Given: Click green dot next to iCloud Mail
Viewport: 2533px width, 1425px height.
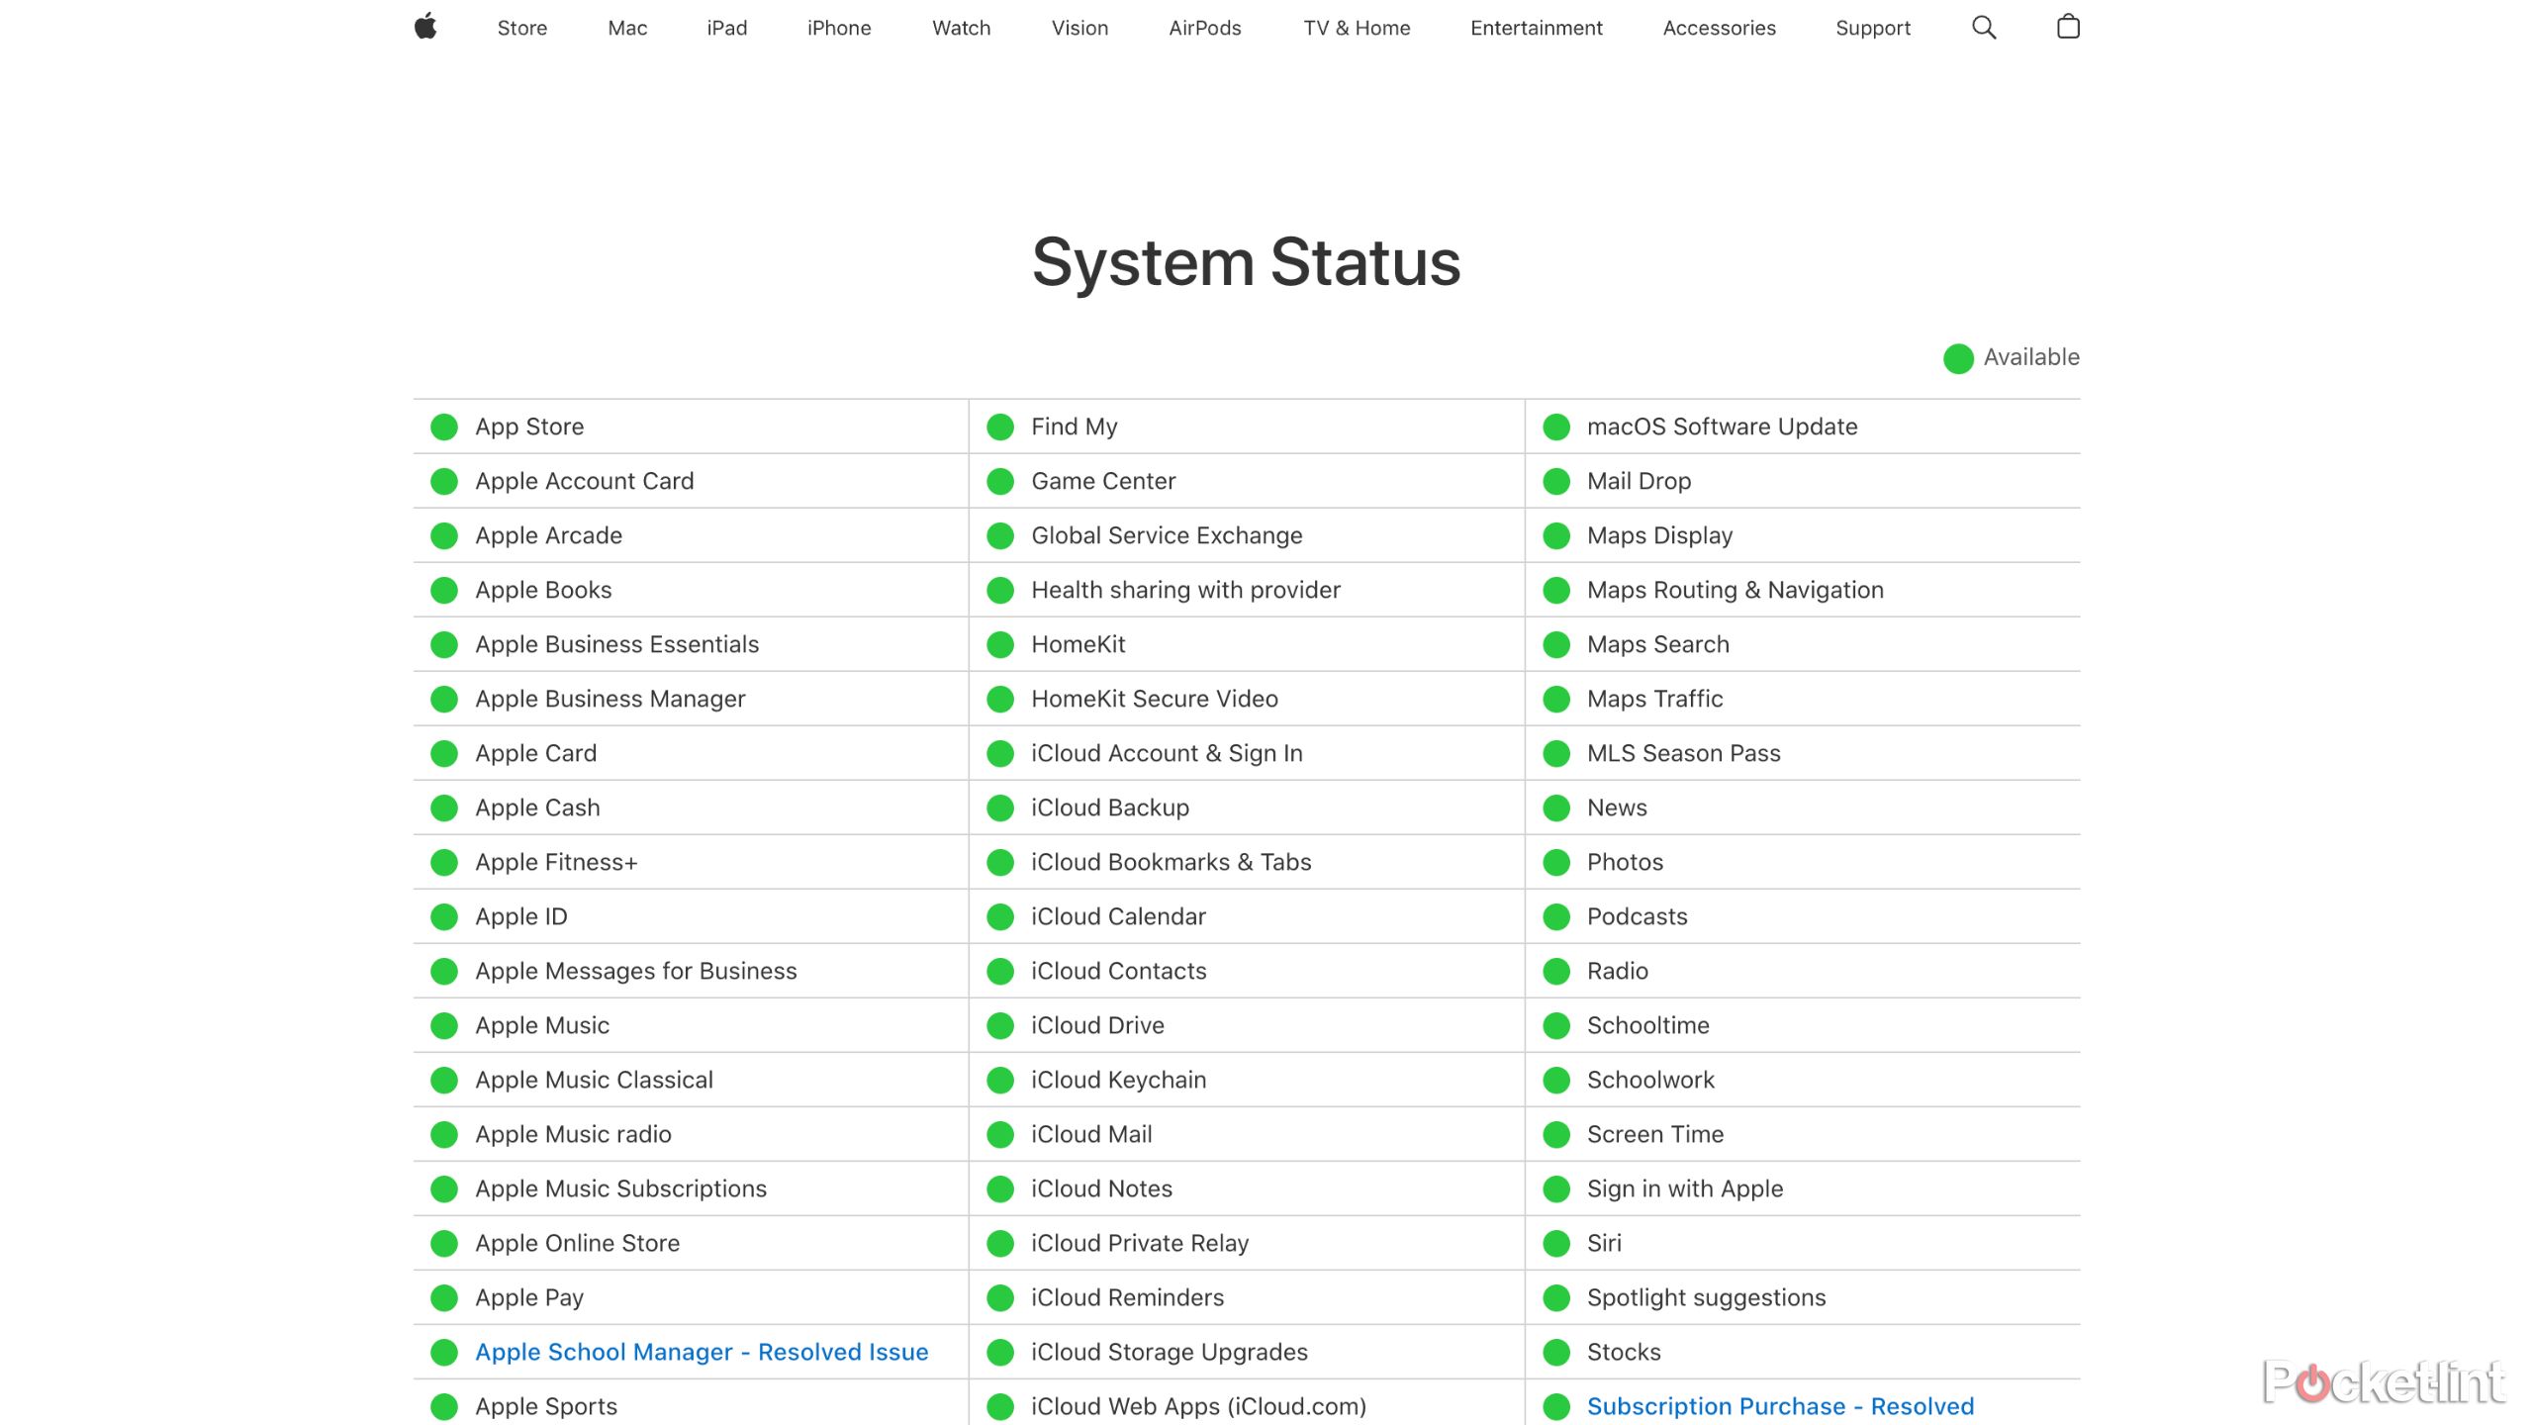Looking at the screenshot, I should [x=1000, y=1134].
